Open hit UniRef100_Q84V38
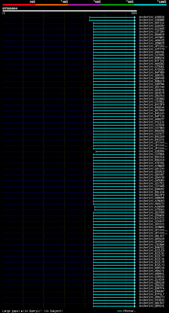The width and height of the screenshot is (169, 313). (152, 177)
